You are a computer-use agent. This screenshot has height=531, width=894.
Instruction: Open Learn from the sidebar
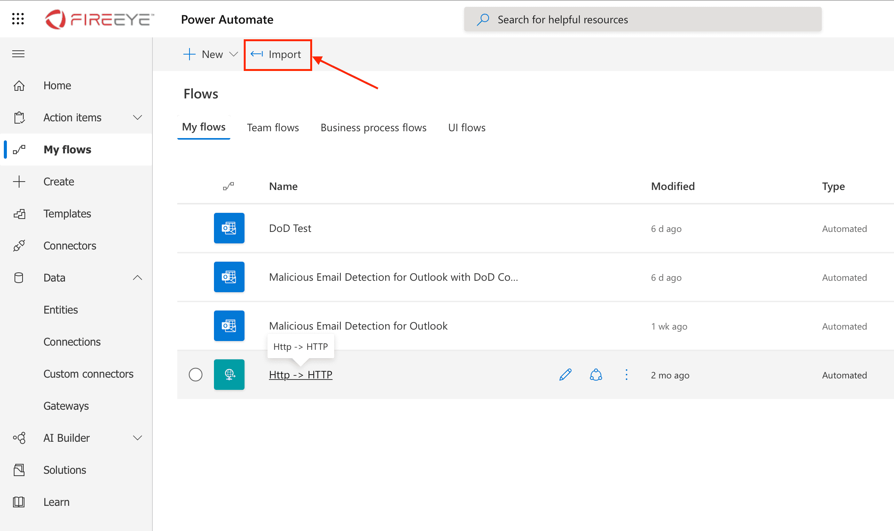pyautogui.click(x=56, y=502)
